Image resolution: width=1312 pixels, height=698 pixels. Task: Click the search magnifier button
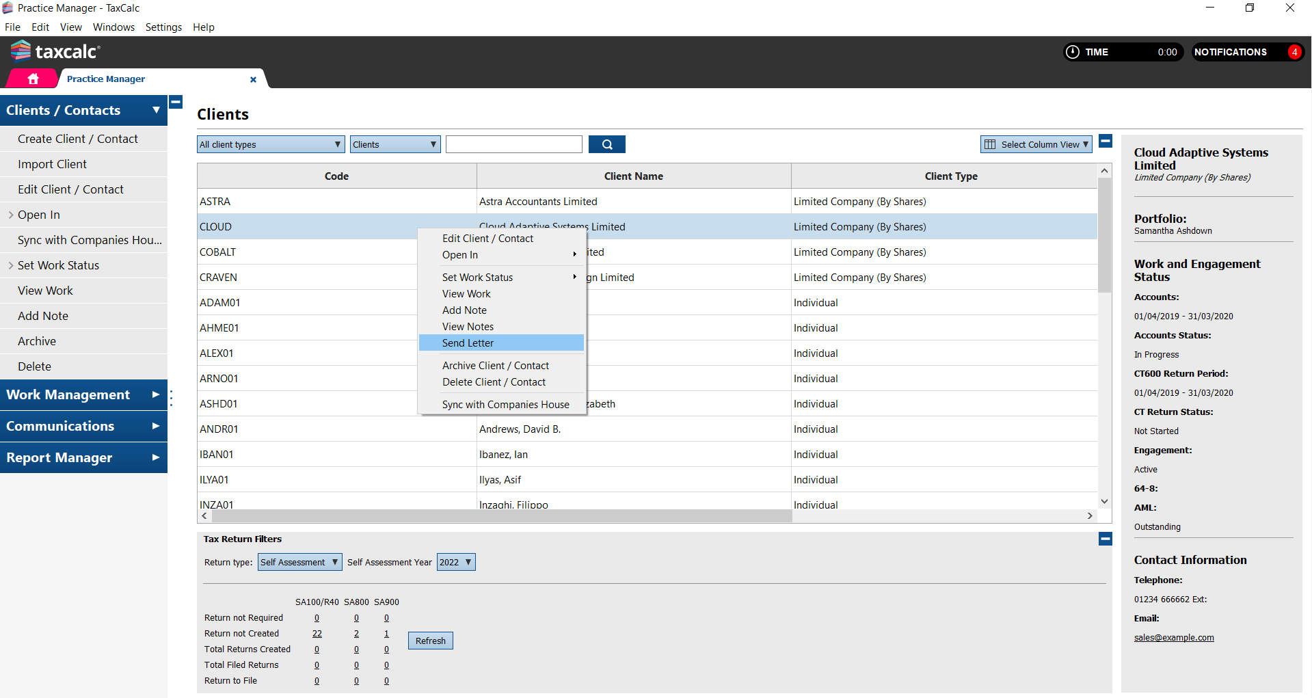coord(606,144)
